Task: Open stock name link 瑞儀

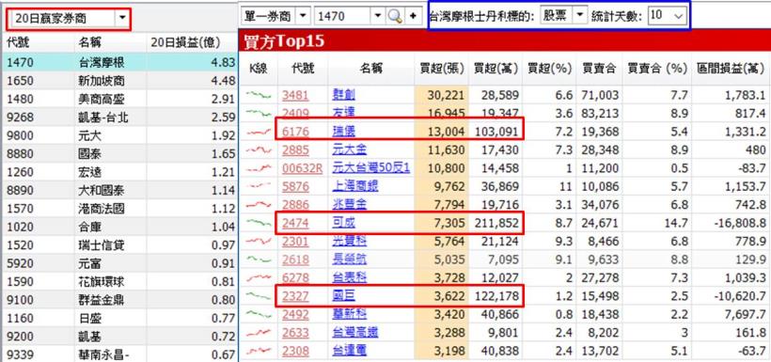Action: (344, 132)
